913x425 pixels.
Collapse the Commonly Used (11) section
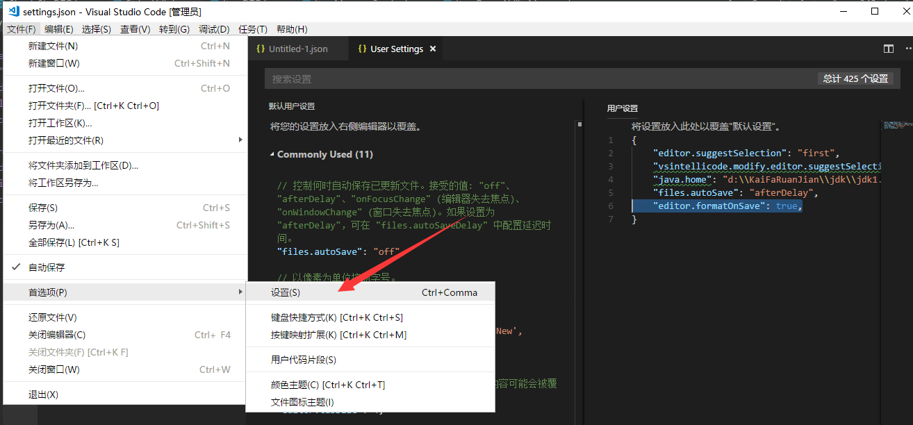click(x=272, y=154)
